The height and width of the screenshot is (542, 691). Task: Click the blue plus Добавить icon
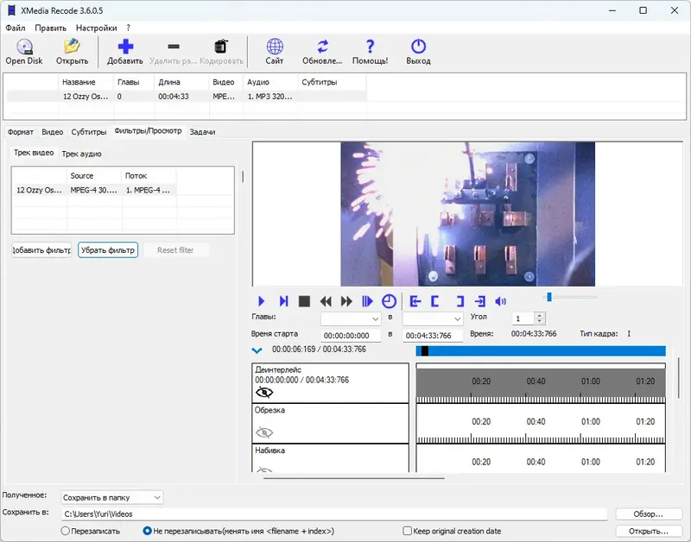coord(125,47)
